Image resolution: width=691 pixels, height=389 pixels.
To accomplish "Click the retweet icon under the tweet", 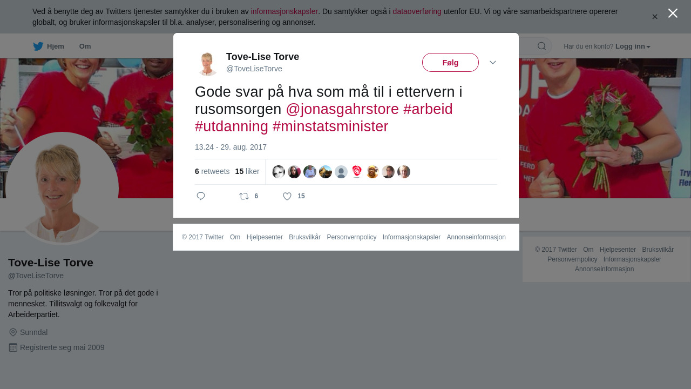I will tap(244, 196).
